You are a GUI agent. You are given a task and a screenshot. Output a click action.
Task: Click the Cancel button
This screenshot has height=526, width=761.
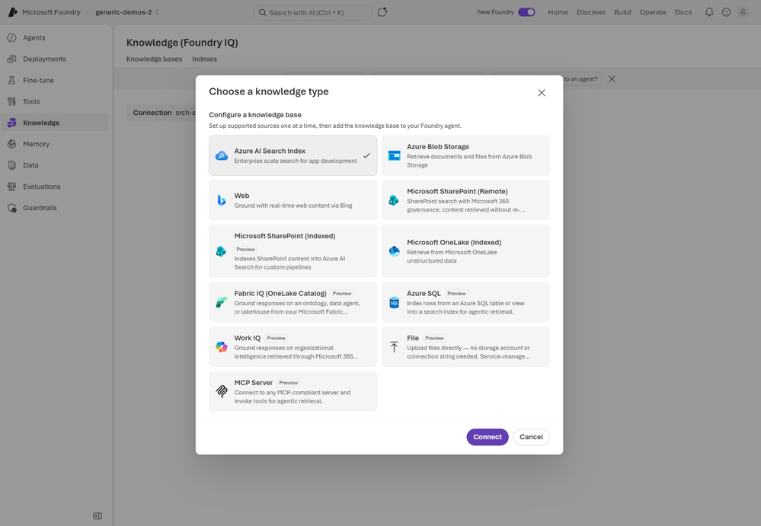(531, 437)
